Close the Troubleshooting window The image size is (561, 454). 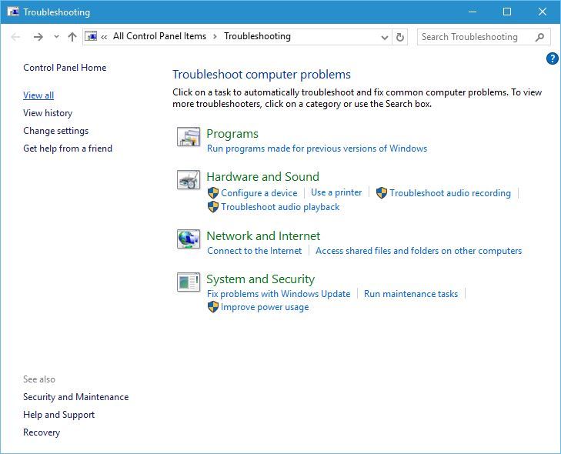(542, 12)
